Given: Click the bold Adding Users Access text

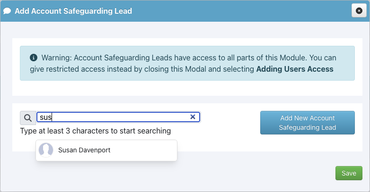Looking at the screenshot, I should click(x=295, y=69).
